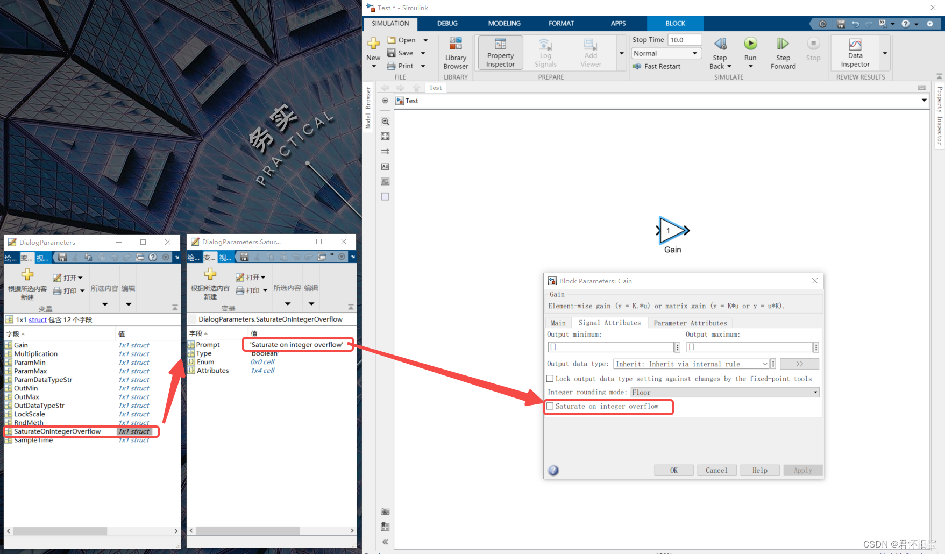Switch to the MODELING tab
Viewport: 945px width, 554px height.
pos(504,23)
